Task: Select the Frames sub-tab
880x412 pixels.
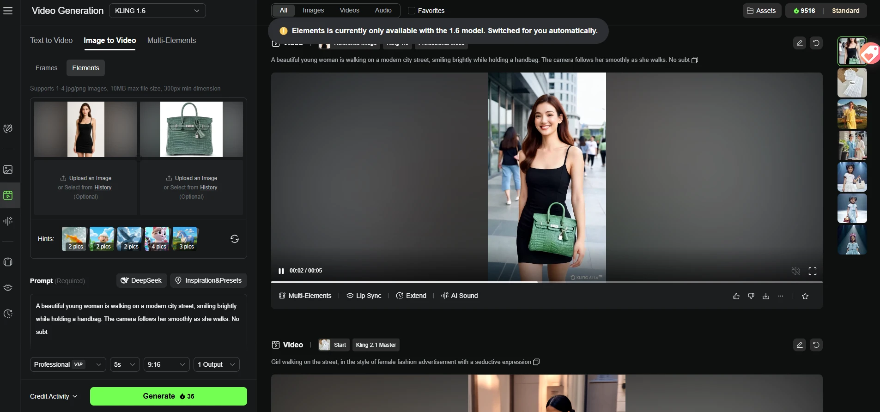Action: click(x=47, y=68)
